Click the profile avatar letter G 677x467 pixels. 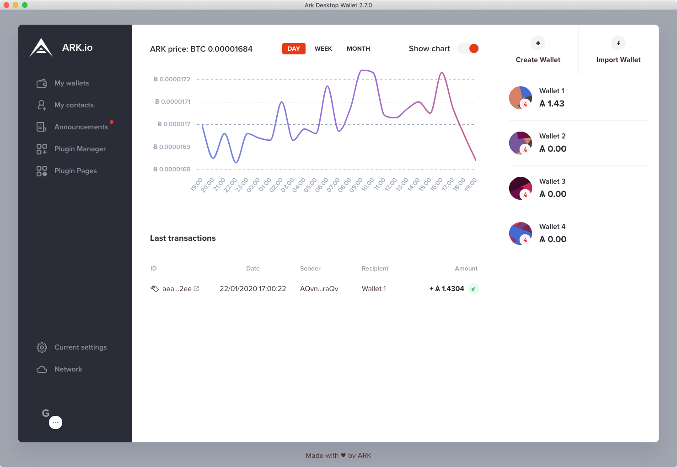pos(46,413)
